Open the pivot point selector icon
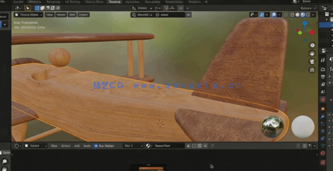 coord(158,8)
